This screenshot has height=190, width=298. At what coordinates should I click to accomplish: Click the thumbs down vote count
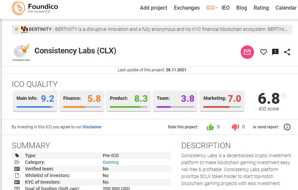click(x=243, y=127)
